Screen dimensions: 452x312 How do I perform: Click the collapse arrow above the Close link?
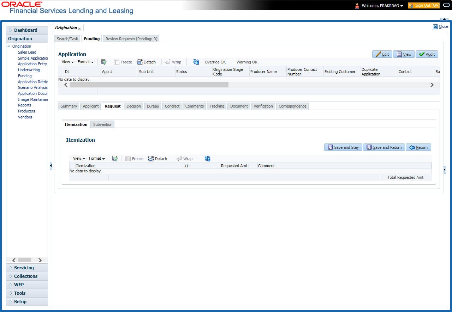click(x=444, y=19)
